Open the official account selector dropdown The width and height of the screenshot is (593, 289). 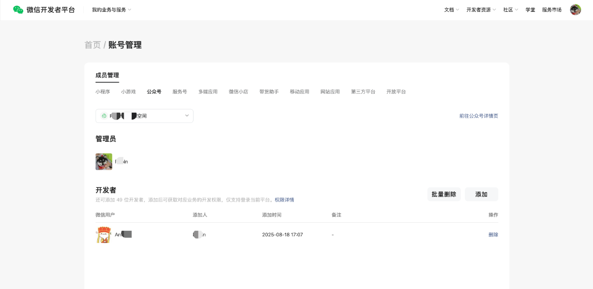coord(144,116)
